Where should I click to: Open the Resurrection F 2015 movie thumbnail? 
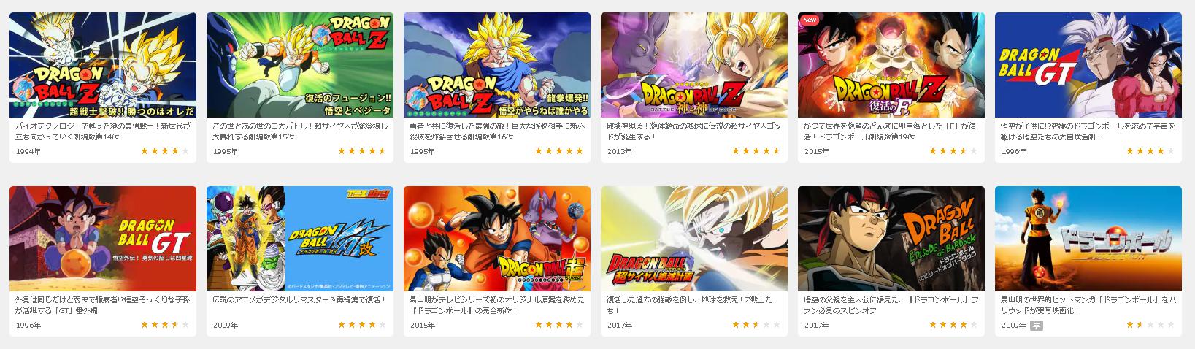891,65
